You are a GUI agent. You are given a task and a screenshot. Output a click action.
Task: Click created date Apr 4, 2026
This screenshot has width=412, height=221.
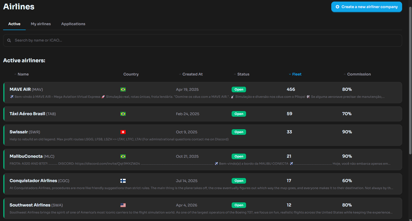tap(187, 205)
